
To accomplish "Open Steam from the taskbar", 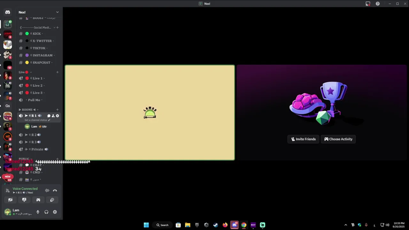I will click(216, 225).
